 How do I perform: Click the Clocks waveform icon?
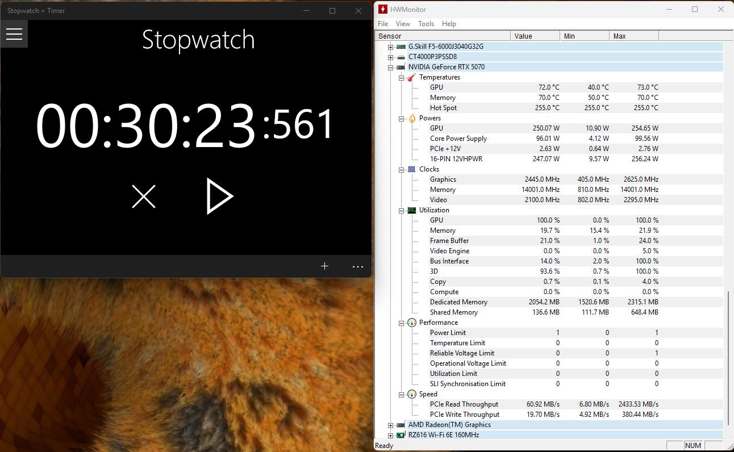tap(412, 169)
